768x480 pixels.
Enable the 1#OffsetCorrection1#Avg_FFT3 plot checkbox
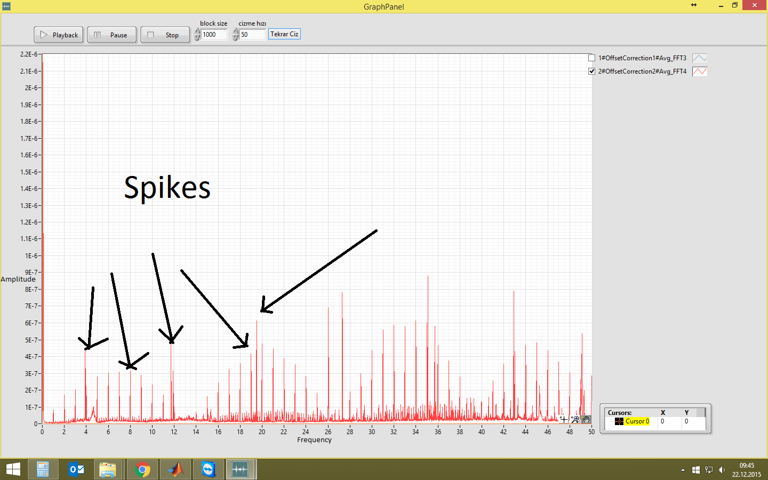[x=591, y=58]
